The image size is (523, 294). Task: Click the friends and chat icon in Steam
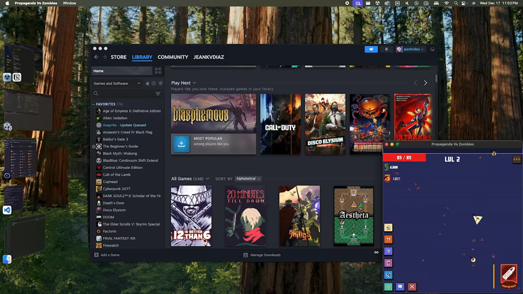tap(376, 252)
